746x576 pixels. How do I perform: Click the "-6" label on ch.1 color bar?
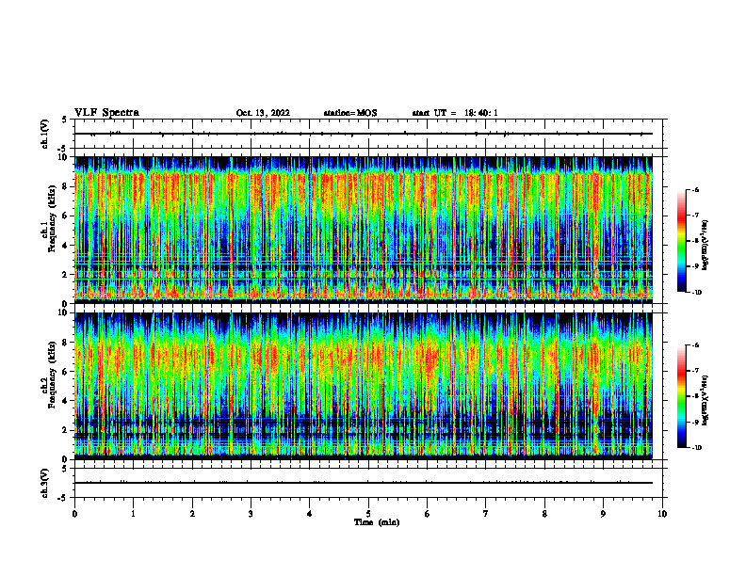pyautogui.click(x=695, y=190)
